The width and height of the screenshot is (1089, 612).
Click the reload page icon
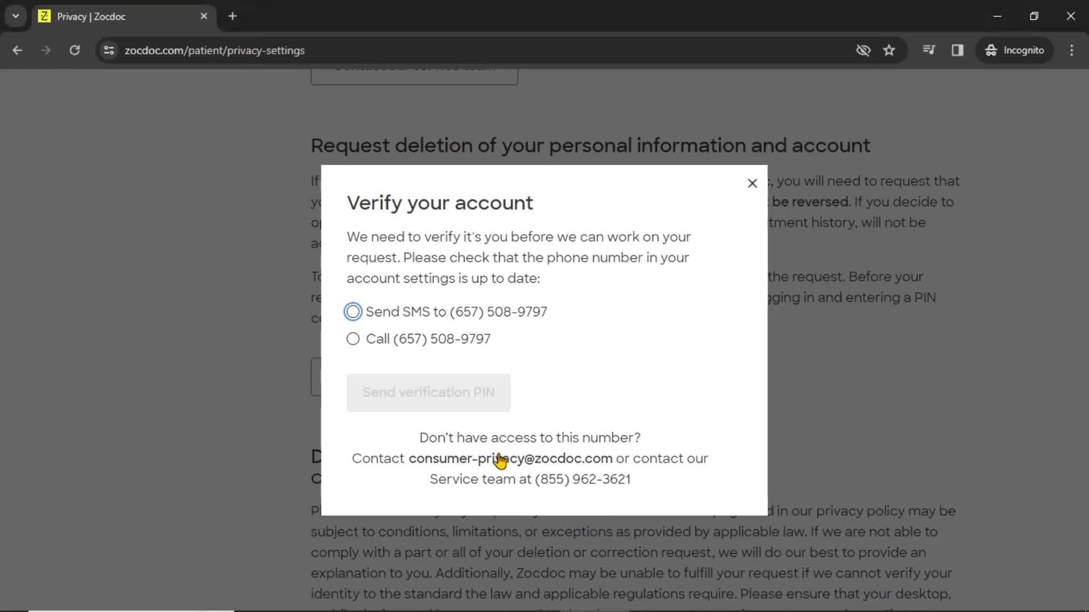coord(74,50)
